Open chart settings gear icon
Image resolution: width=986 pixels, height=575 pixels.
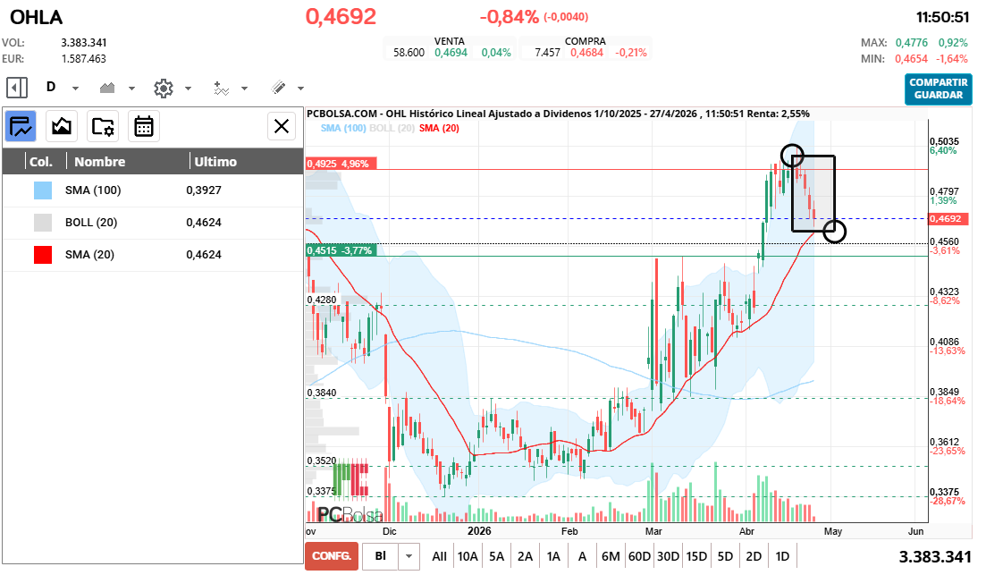pos(163,88)
